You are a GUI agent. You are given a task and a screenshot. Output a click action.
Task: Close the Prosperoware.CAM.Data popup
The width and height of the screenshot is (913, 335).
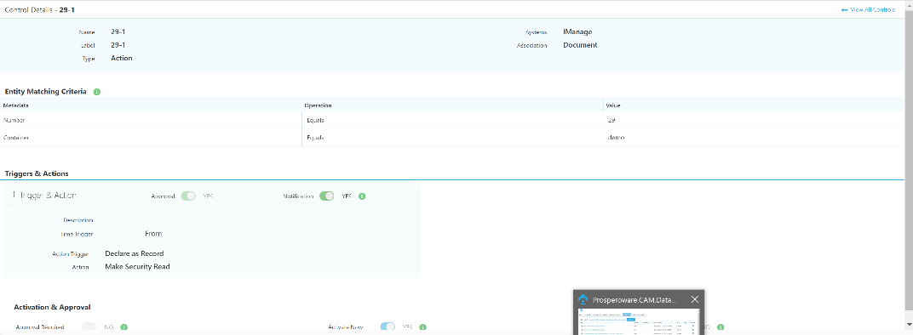tap(695, 299)
